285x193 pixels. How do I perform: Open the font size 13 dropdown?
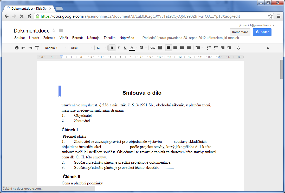(101, 48)
